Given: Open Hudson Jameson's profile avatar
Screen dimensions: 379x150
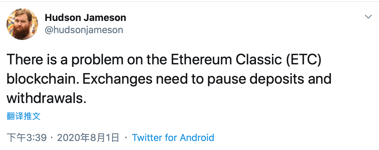Looking at the screenshot, I should 22,24.
